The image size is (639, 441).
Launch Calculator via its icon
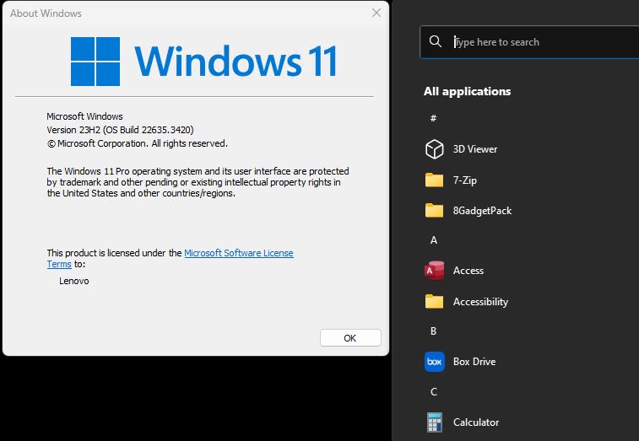tap(434, 422)
